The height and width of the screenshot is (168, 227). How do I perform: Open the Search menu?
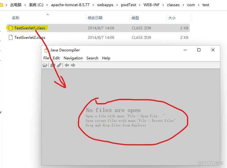click(92, 58)
